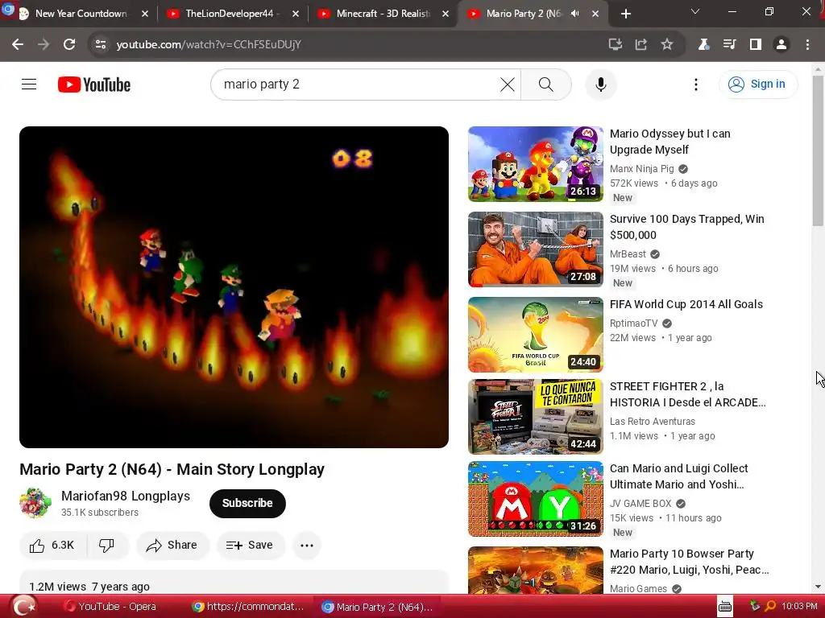Click the Mario Party 2 video player
This screenshot has width=825, height=618.
pyautogui.click(x=234, y=287)
